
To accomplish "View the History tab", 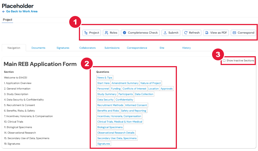I will (186, 48).
